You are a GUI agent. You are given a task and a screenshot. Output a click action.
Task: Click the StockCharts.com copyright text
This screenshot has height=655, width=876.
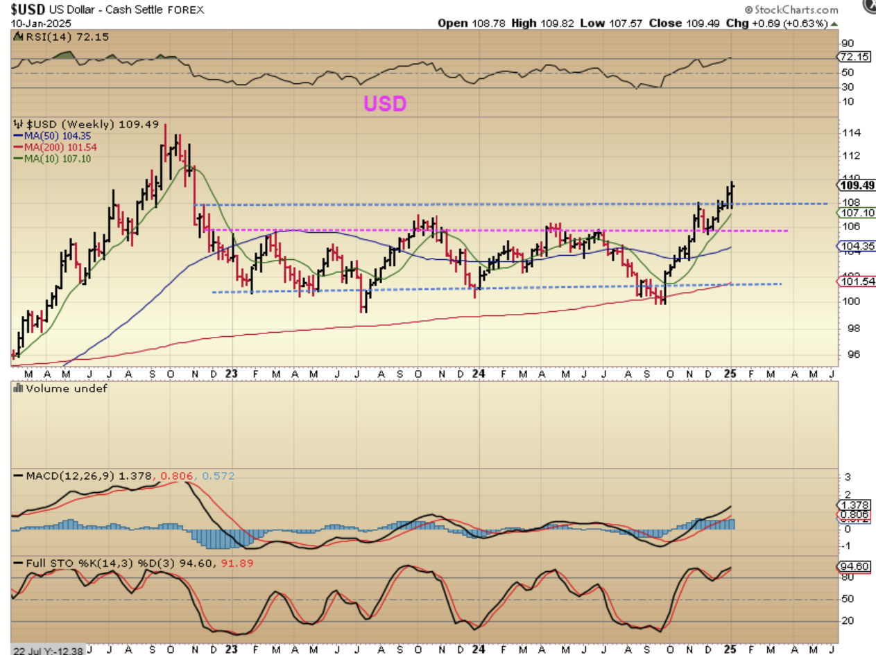pos(791,10)
